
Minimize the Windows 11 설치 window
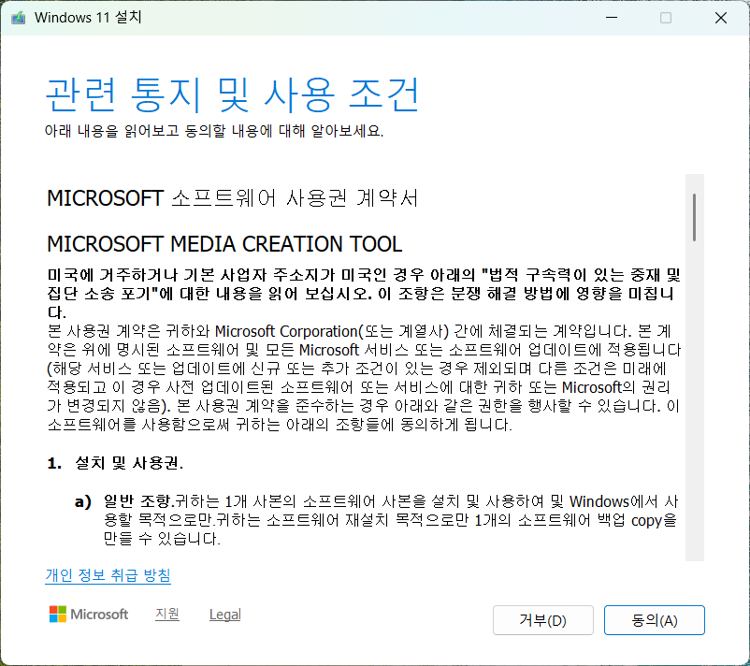tap(612, 18)
